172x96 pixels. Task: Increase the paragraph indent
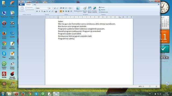pos(63,8)
